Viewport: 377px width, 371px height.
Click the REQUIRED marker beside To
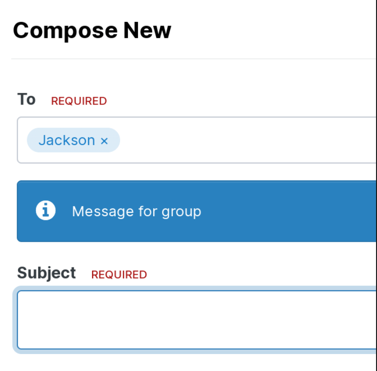79,101
